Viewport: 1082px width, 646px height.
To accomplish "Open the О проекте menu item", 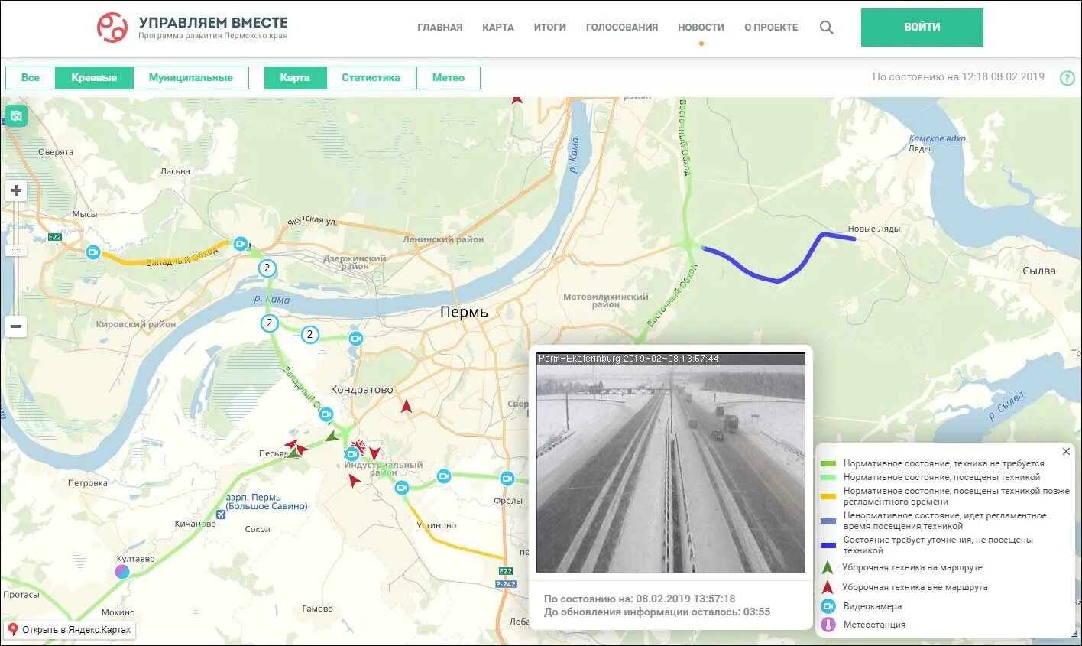I will [x=771, y=28].
